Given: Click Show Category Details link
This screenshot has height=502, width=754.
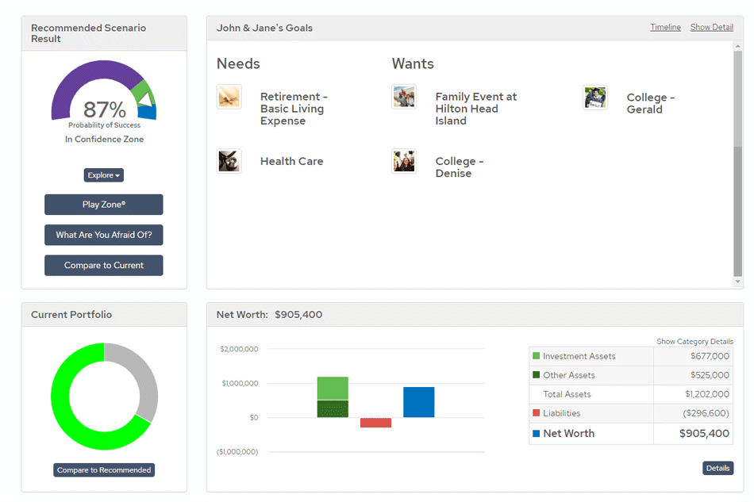Looking at the screenshot, I should coord(694,341).
